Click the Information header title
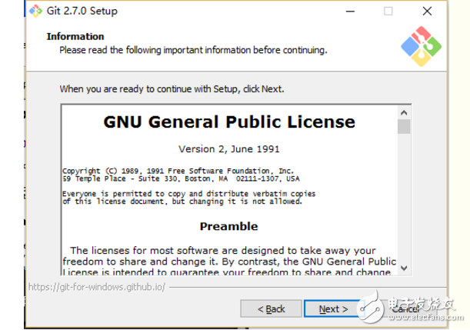This screenshot has height=330, width=470. tap(75, 36)
